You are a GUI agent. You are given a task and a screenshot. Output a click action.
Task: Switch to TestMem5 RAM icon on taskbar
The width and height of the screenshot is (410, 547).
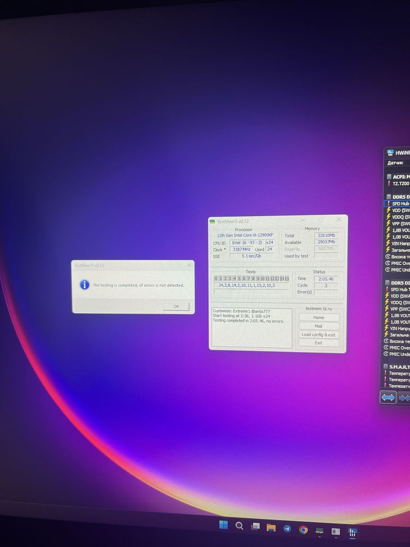pos(319,531)
